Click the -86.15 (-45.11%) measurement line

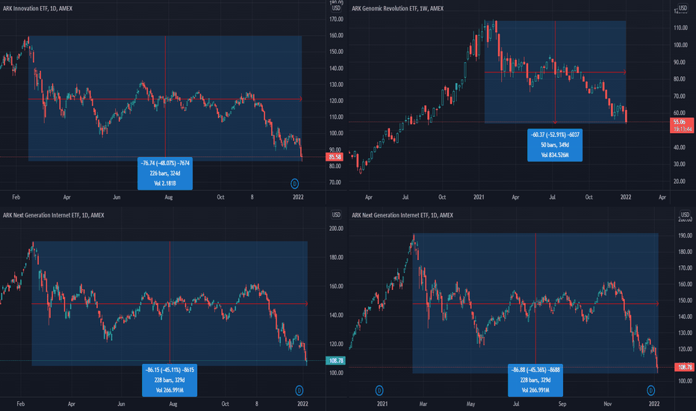tap(170, 370)
